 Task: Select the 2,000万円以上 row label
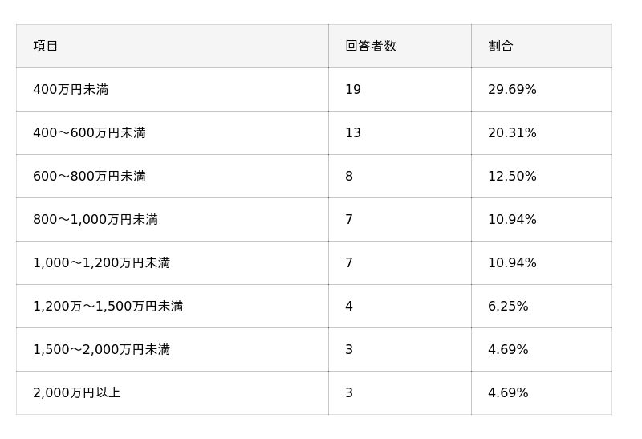coord(76,393)
